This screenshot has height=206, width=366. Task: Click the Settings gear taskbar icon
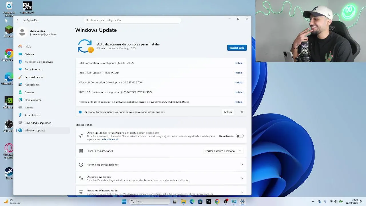[242, 202]
